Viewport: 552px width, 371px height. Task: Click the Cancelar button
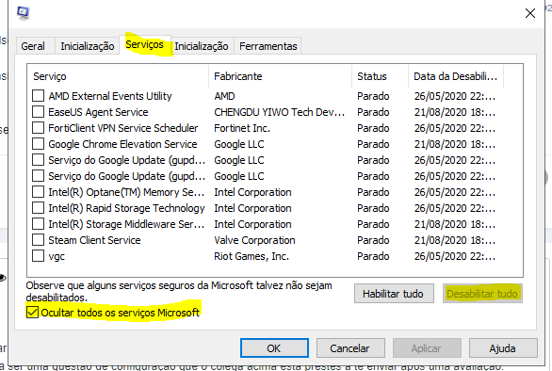pos(350,348)
